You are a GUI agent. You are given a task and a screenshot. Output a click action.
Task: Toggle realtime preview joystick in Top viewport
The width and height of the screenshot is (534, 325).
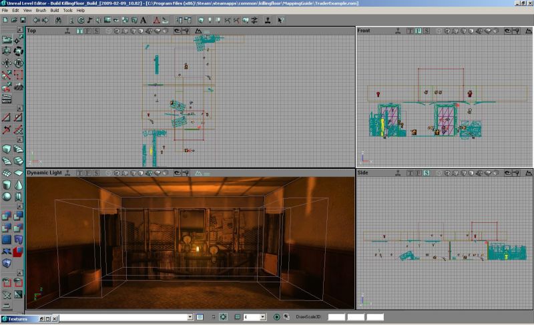(x=67, y=31)
